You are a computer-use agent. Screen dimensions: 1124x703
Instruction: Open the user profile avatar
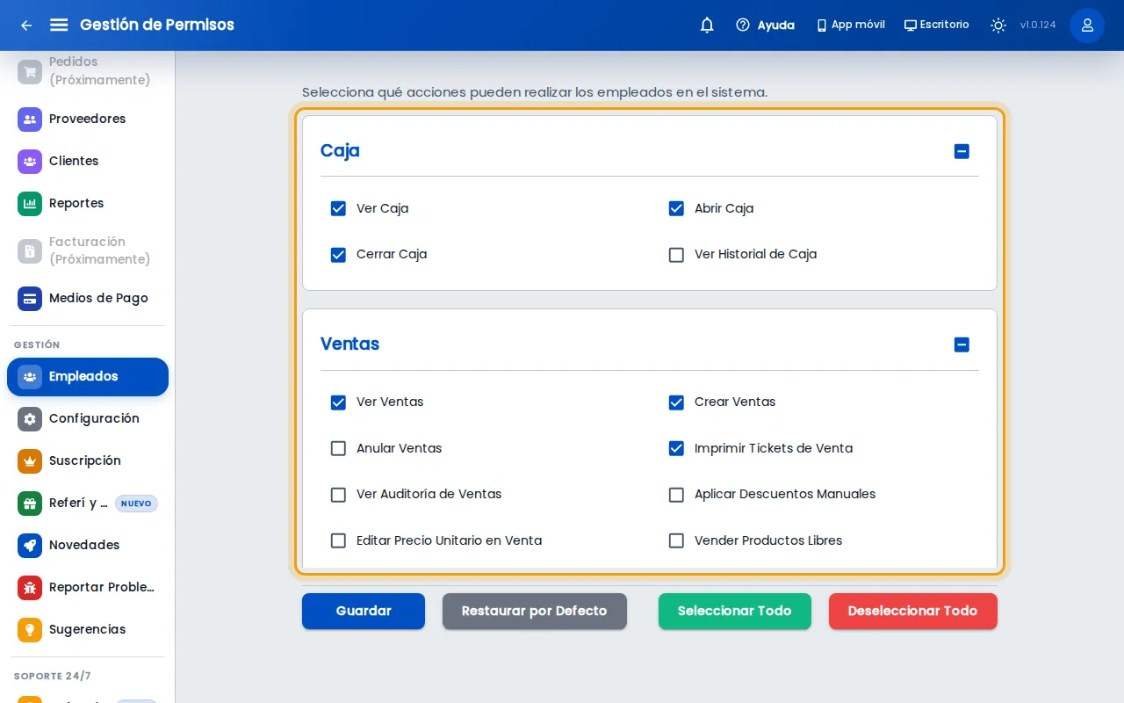point(1087,25)
